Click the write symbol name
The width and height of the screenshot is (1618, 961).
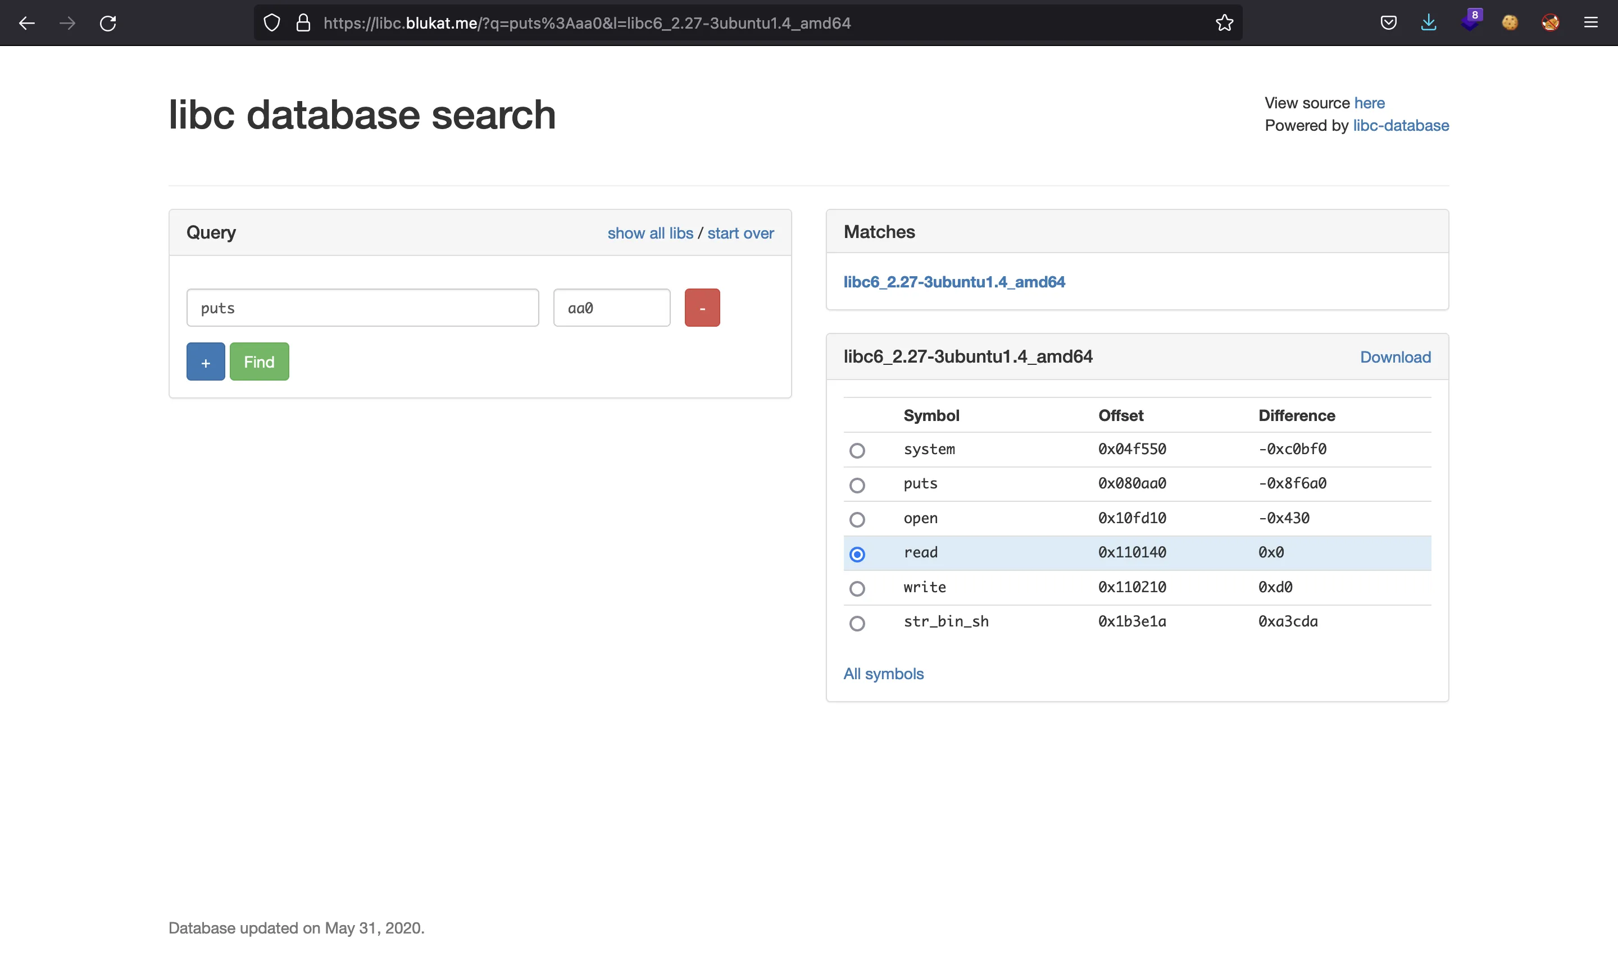[925, 587]
